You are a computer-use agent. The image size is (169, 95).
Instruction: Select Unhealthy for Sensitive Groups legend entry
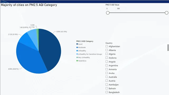click(x=89, y=54)
